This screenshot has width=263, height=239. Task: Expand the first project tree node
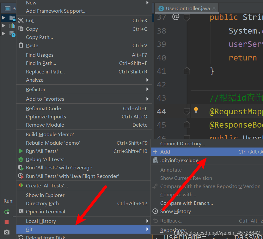pyautogui.click(x=3, y=18)
